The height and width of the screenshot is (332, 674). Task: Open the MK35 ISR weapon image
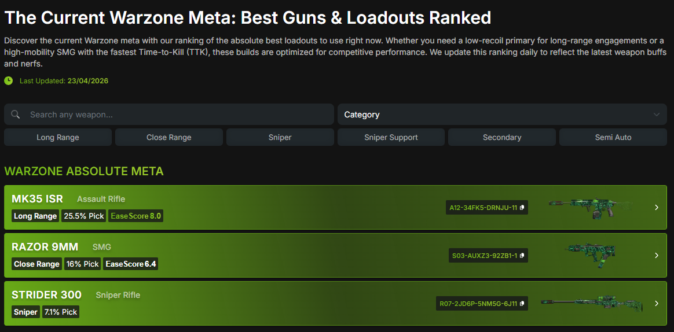point(588,208)
